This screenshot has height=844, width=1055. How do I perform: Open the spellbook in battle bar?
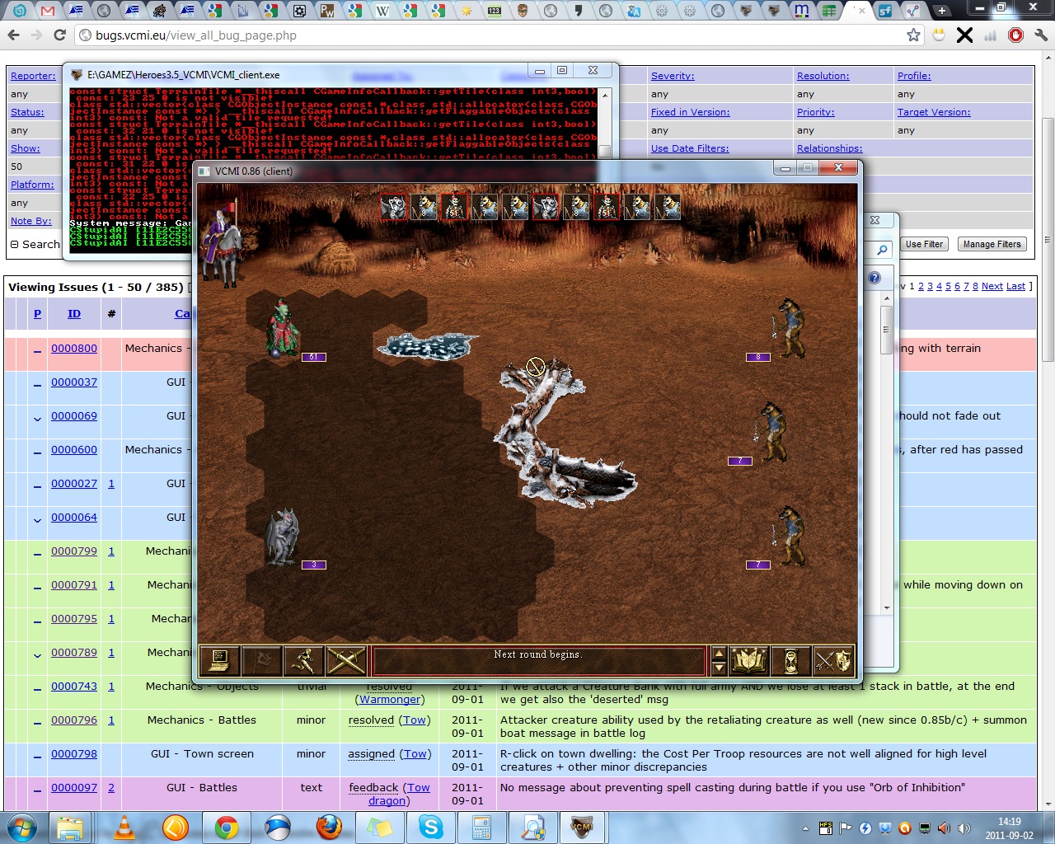point(749,660)
